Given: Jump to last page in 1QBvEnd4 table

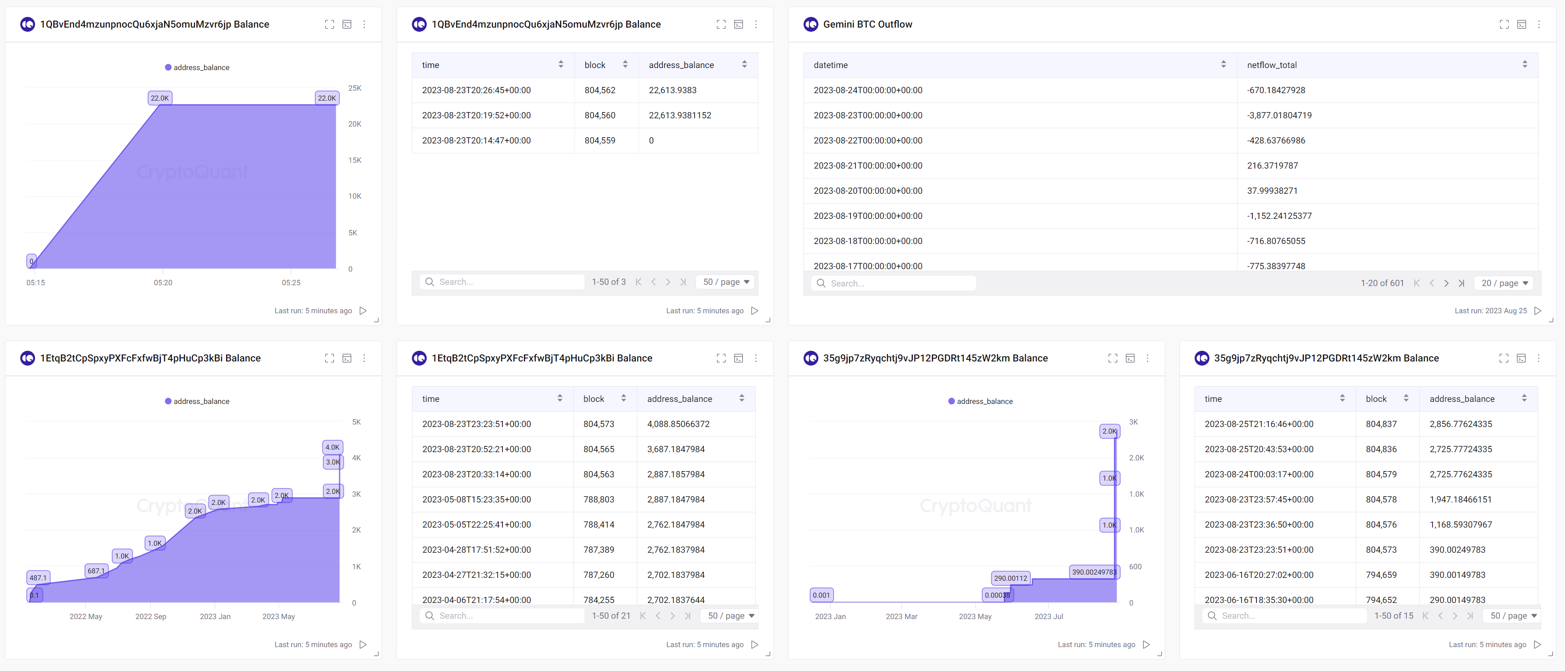Looking at the screenshot, I should pyautogui.click(x=683, y=282).
